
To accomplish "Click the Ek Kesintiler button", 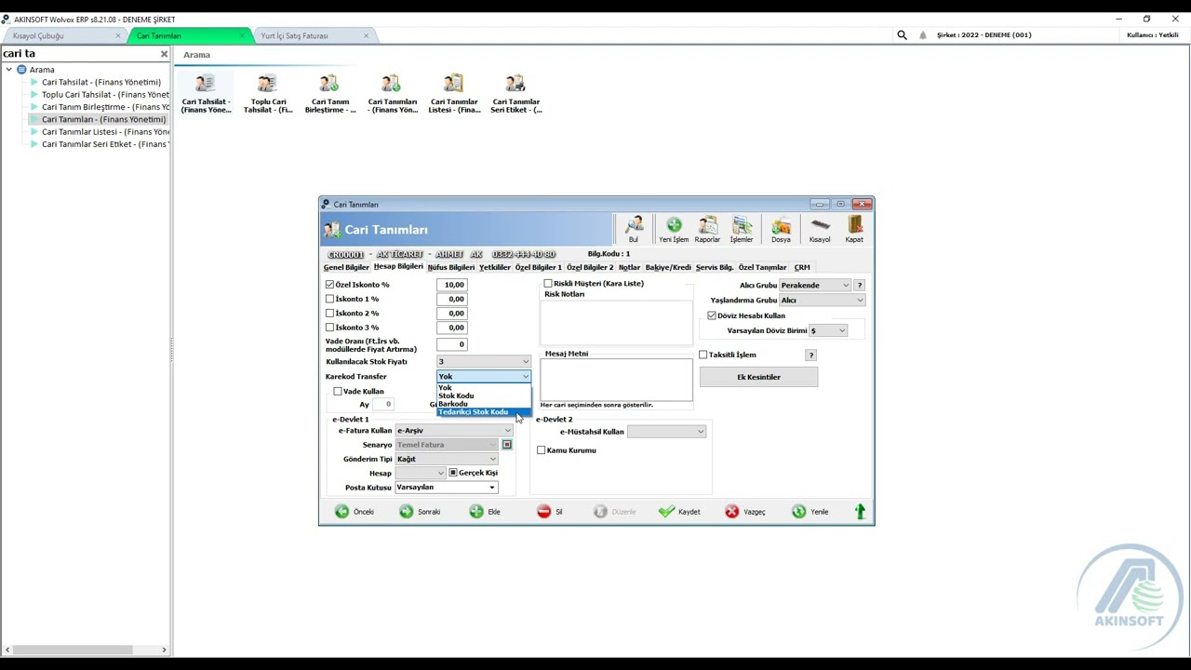I will (758, 377).
